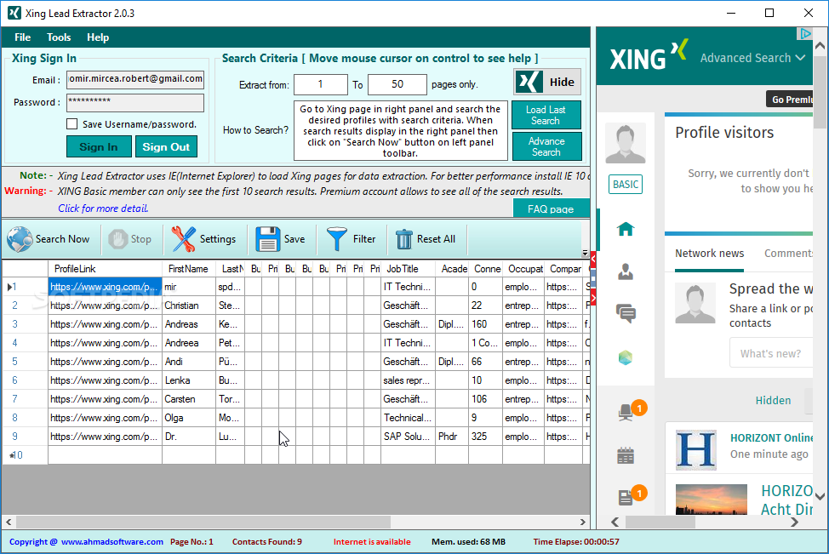This screenshot has height=554, width=829.
Task: Open the contacts person icon in Xing sidebar
Action: tap(626, 271)
